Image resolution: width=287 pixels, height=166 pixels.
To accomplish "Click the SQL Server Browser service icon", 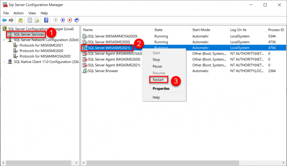I will point(85,71).
